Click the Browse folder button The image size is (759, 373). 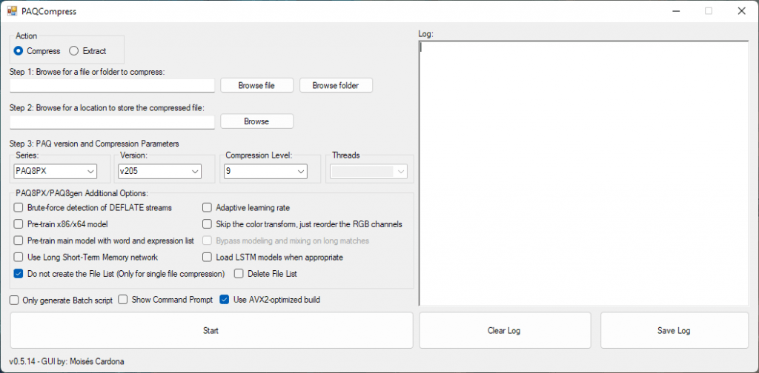point(336,86)
